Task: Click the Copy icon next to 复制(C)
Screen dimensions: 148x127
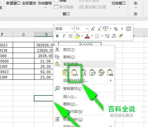Action: click(x=57, y=57)
